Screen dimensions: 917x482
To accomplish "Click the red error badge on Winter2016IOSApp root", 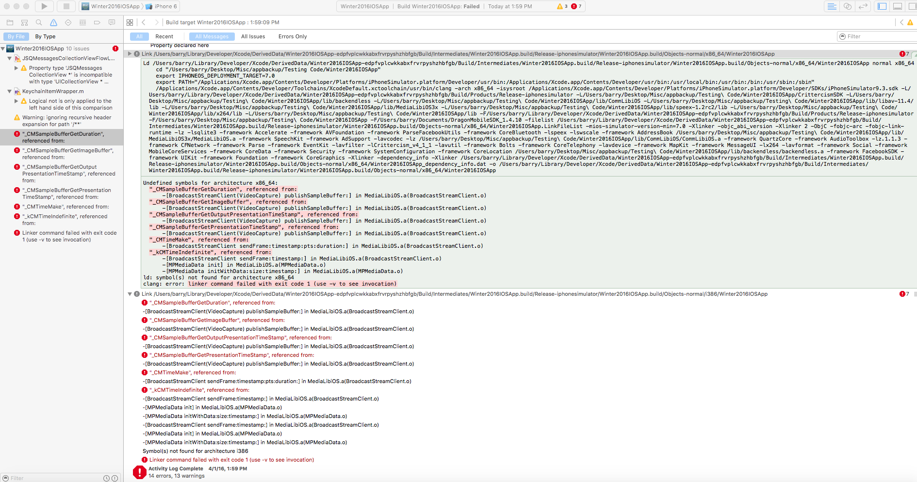I will click(115, 48).
